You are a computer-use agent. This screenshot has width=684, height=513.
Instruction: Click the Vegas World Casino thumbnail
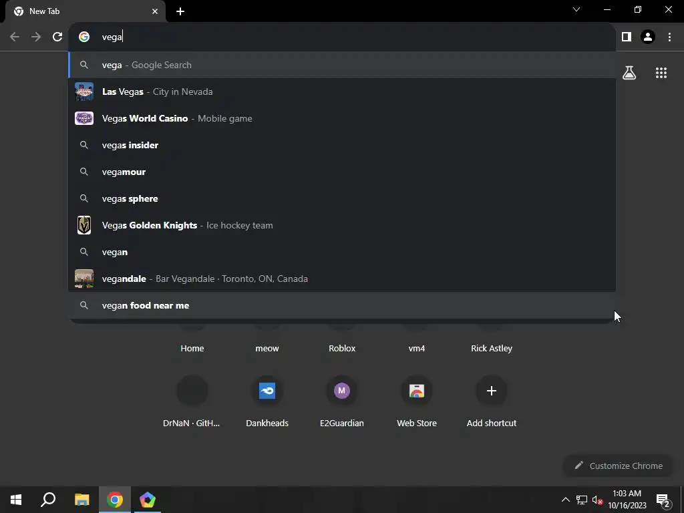83,118
